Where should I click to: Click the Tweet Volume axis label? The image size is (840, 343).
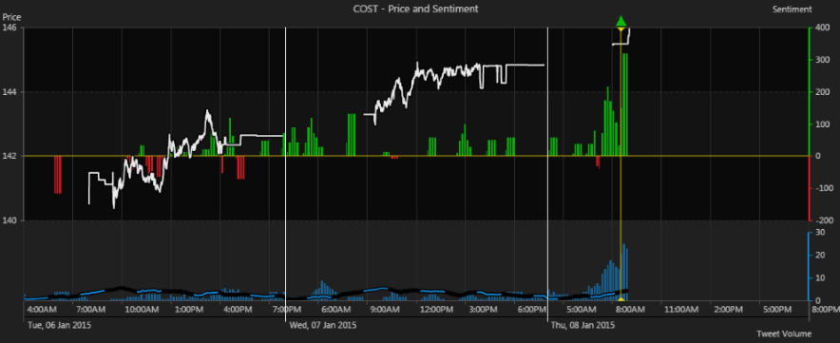pos(784,333)
